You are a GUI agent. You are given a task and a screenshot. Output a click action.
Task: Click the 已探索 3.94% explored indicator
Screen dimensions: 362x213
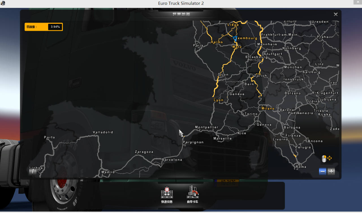click(x=44, y=27)
